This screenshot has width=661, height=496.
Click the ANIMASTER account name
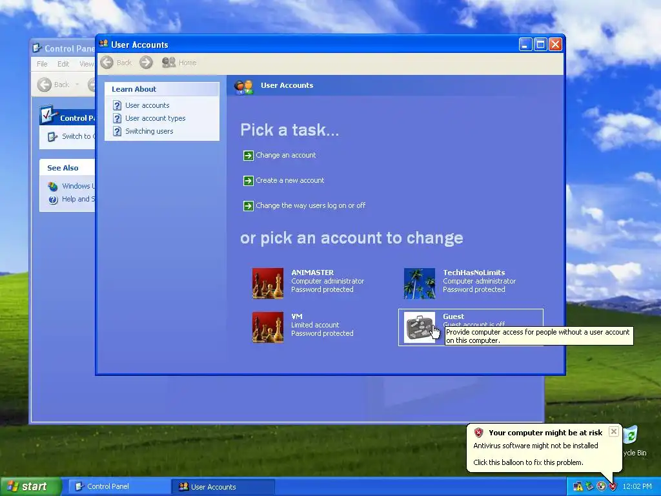(312, 273)
